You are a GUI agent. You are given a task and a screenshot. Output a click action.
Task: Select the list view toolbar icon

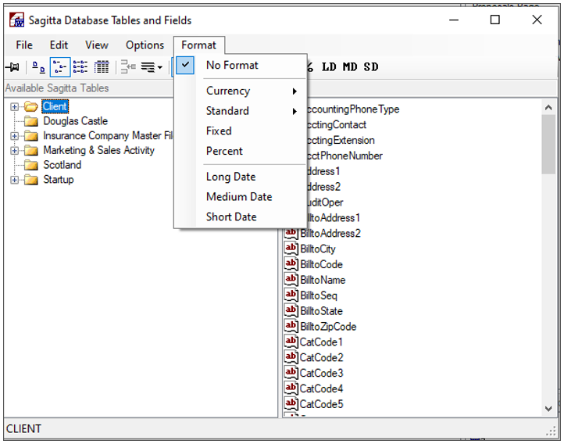point(80,67)
